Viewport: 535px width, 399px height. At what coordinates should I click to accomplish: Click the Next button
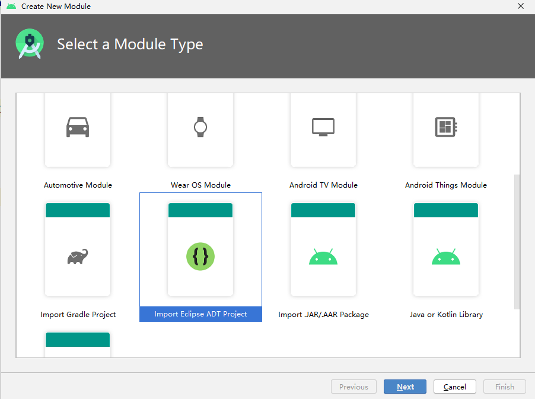point(405,387)
